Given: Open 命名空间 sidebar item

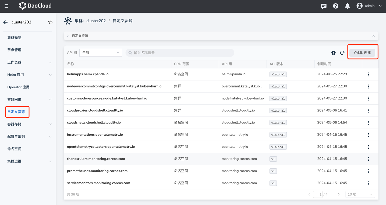Looking at the screenshot, I should [x=14, y=149].
